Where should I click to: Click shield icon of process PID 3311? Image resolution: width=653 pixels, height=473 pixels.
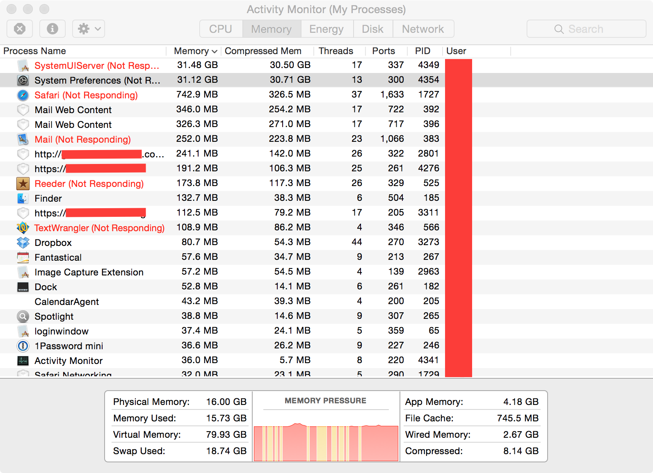click(x=23, y=213)
